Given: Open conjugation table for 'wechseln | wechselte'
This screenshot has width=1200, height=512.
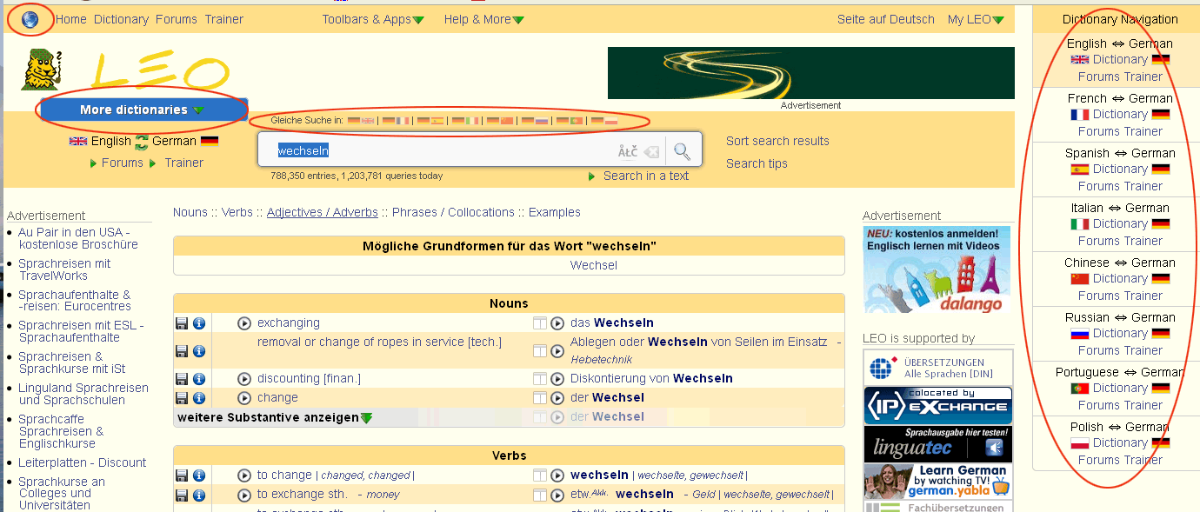Looking at the screenshot, I should click(x=540, y=475).
